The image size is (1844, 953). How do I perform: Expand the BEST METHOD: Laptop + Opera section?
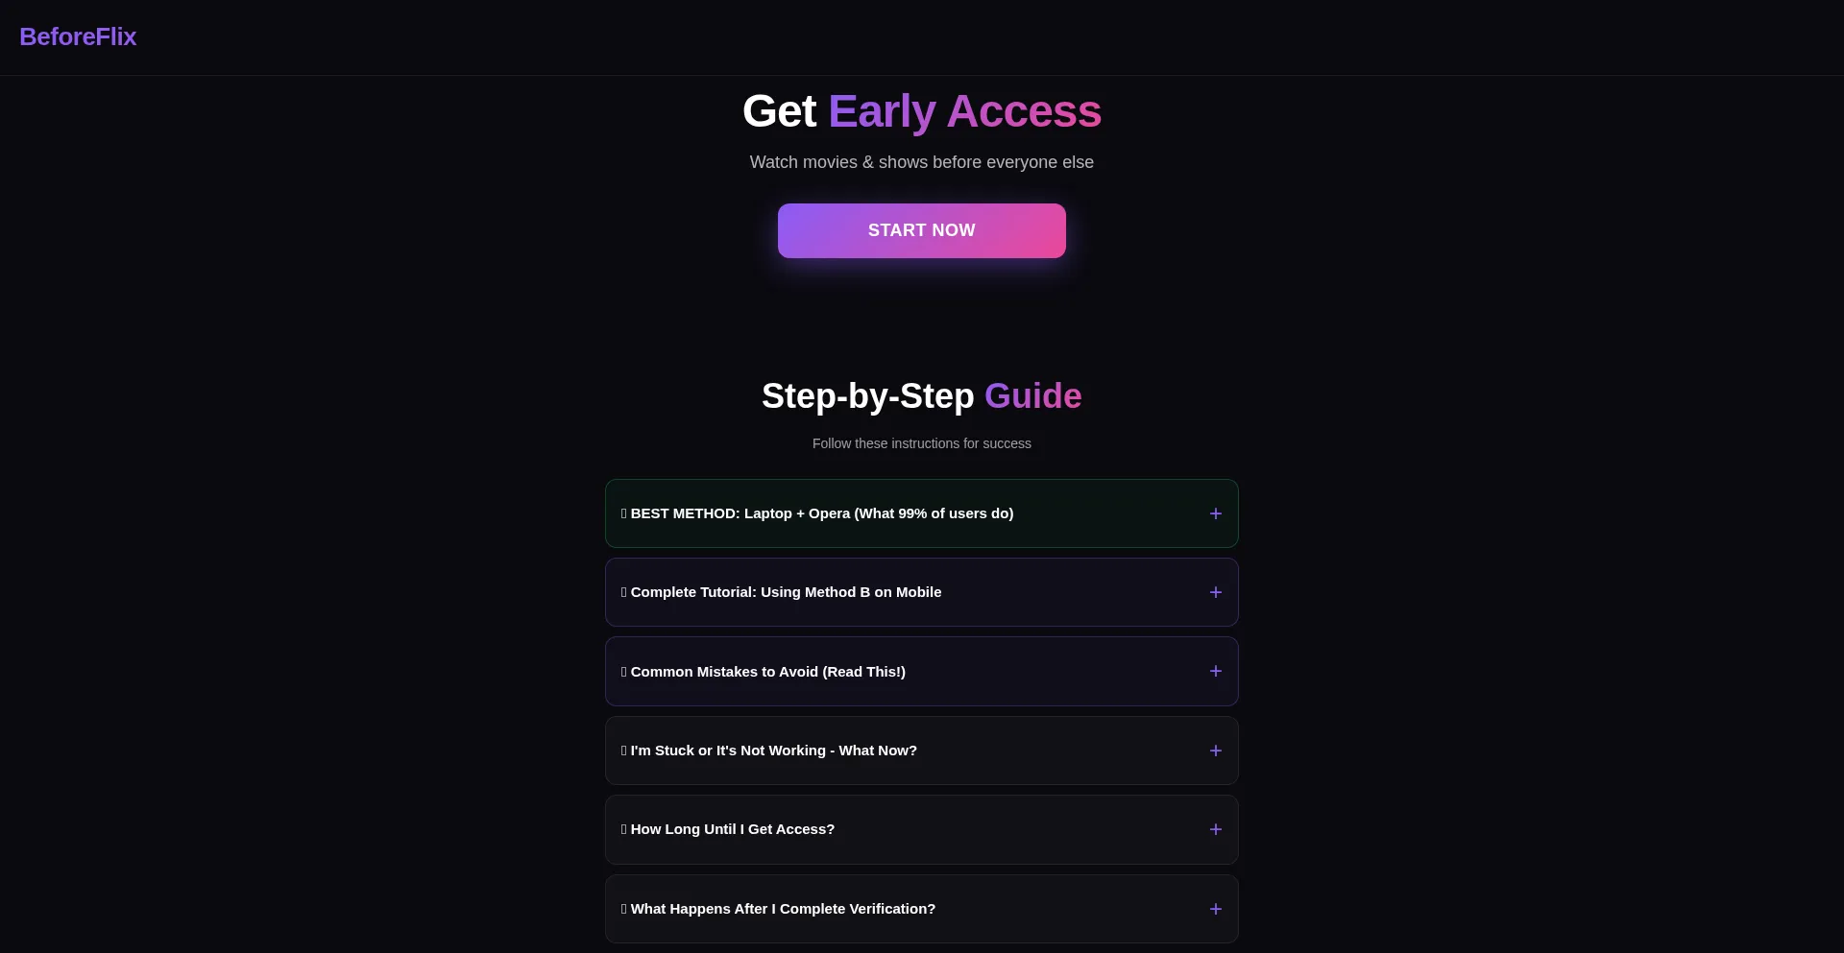coord(922,513)
